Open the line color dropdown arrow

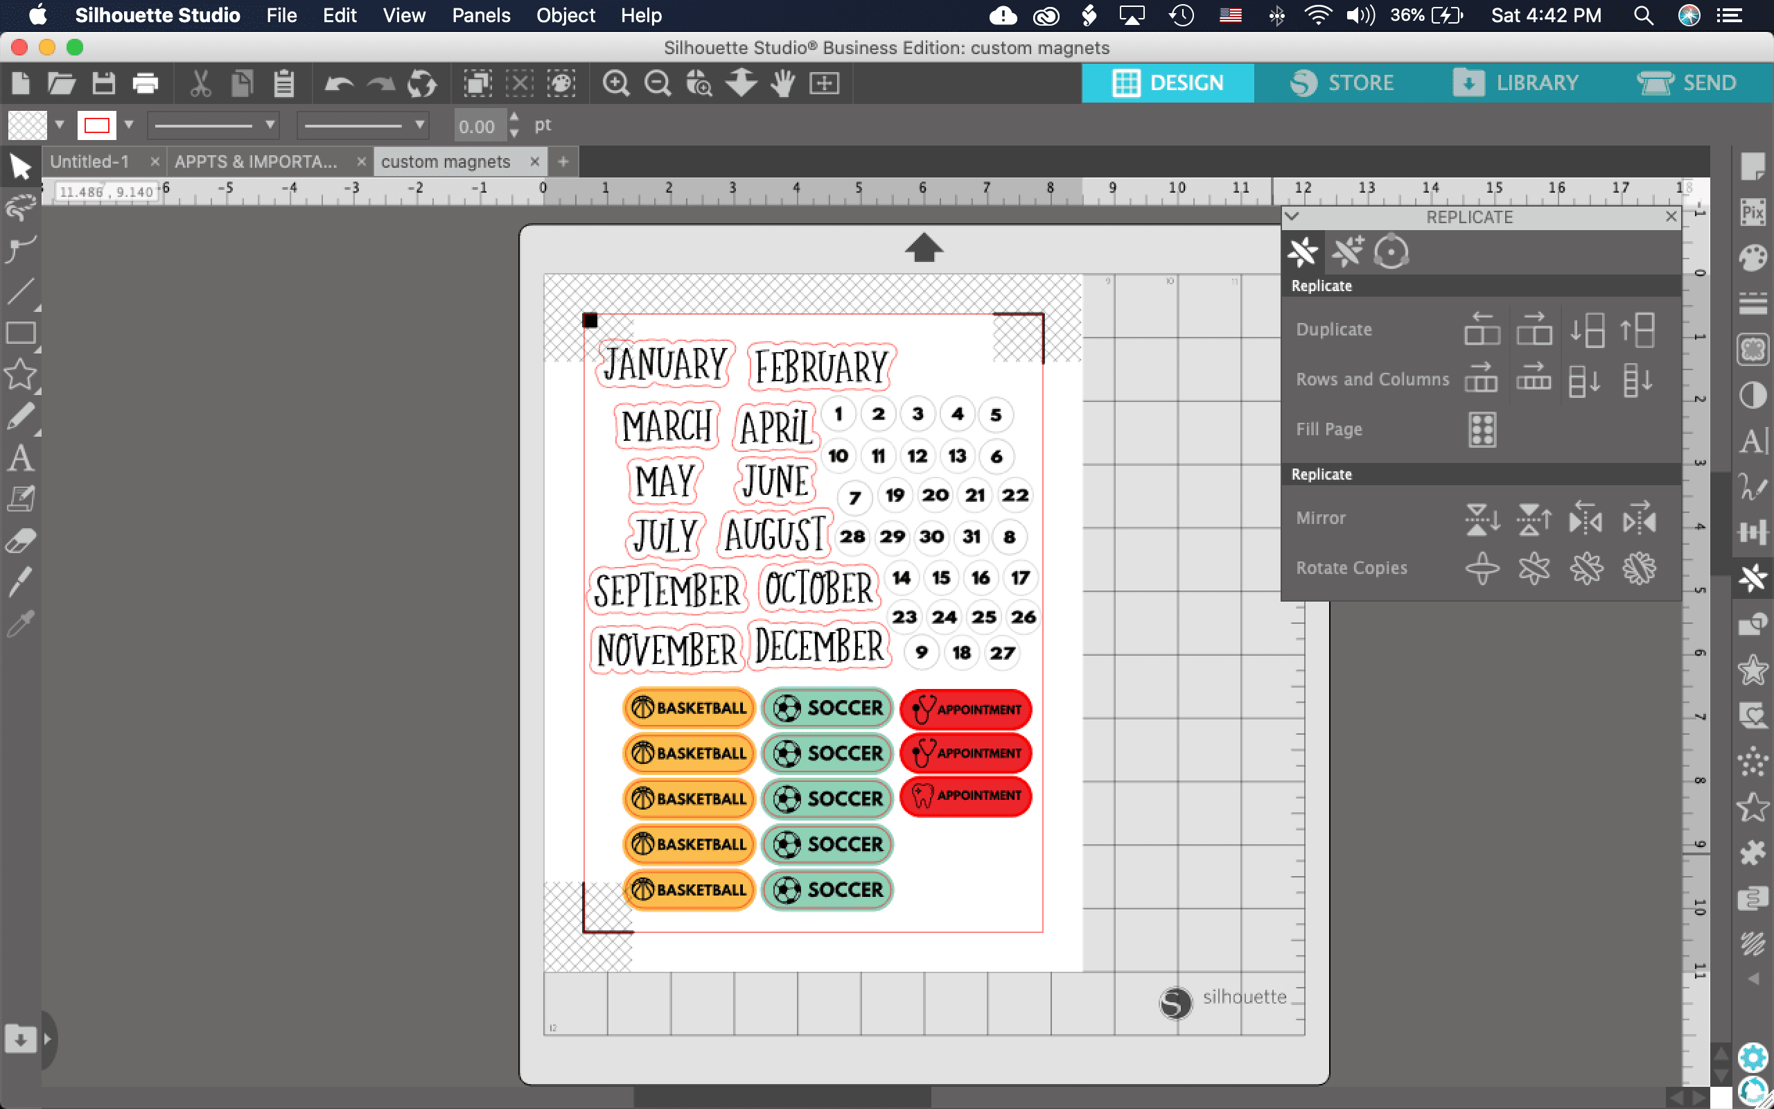(129, 125)
